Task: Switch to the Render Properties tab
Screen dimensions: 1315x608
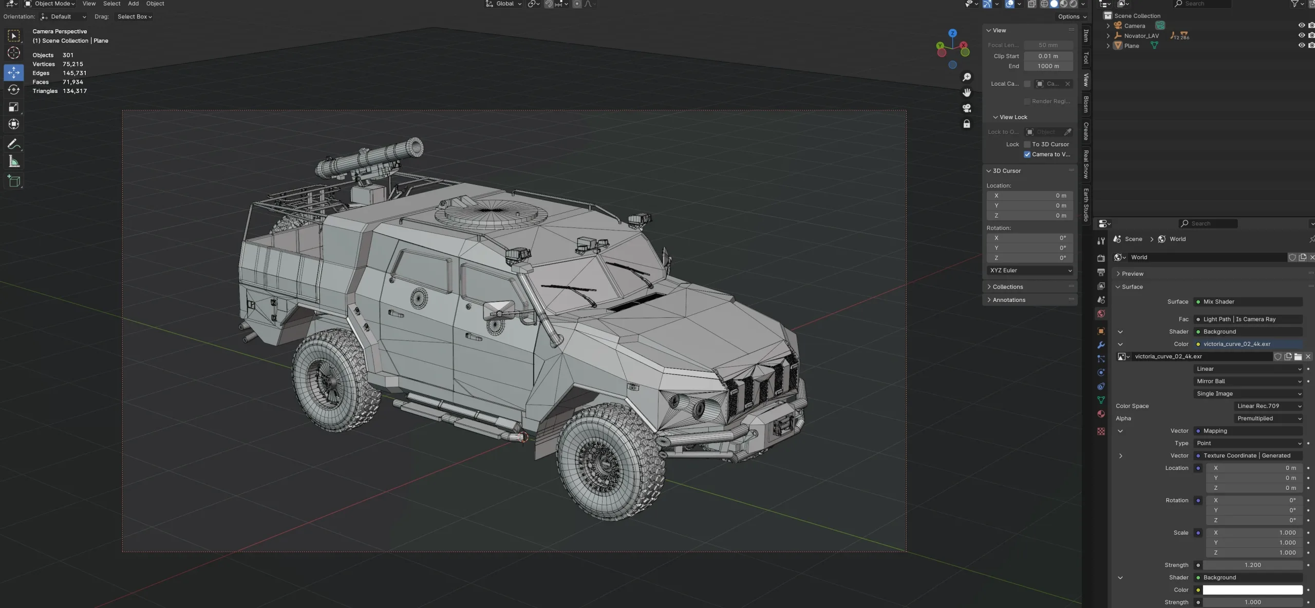Action: 1101,258
